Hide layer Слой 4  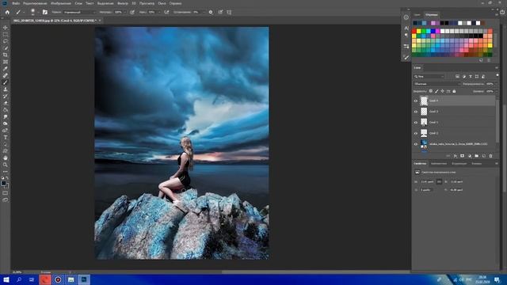coord(416,101)
